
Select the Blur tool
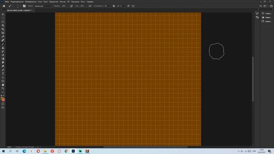3,62
